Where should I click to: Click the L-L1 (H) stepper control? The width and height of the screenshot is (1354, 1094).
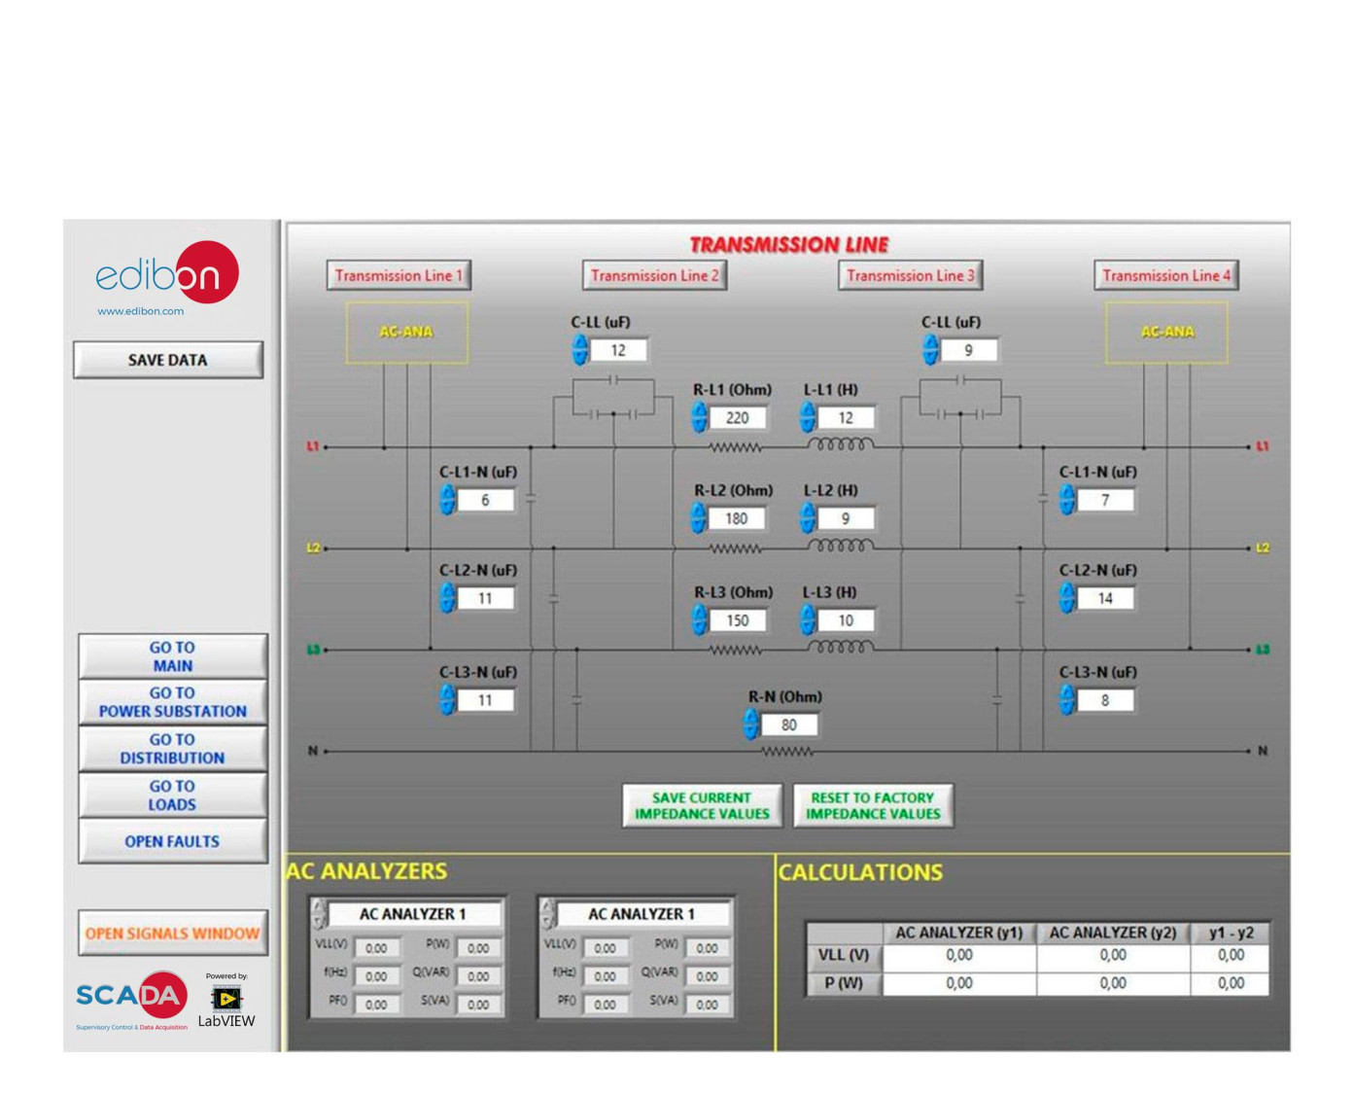tap(807, 418)
